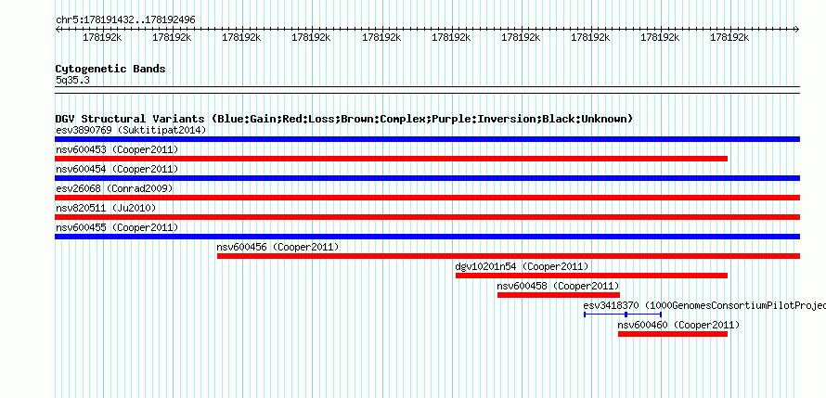Select the thin blue esv3418370 feature
Image resolution: width=826 pixels, height=398 pixels.
coord(623,315)
